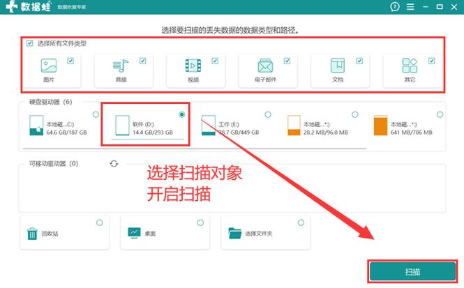Maximize the 数据蛙 window
Image resolution: width=464 pixels, height=288 pixels.
[x=440, y=6]
